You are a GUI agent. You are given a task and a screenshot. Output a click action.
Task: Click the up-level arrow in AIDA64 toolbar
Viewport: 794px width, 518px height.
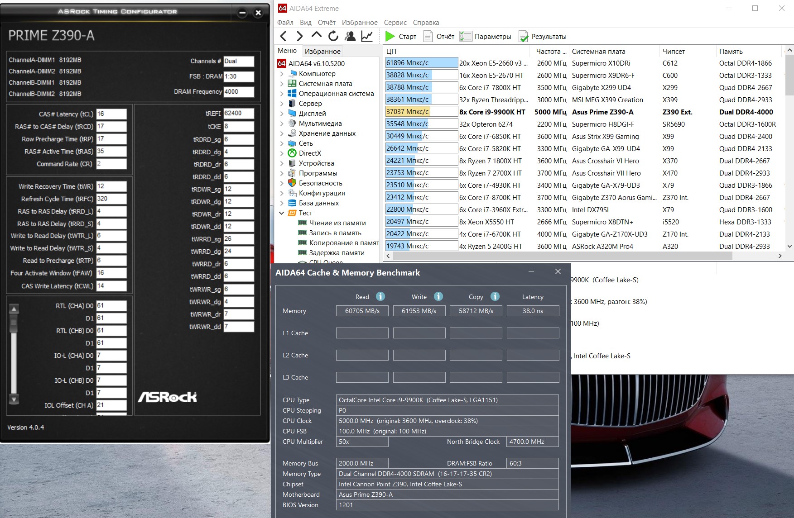(x=316, y=36)
